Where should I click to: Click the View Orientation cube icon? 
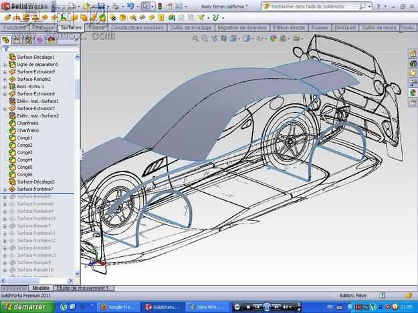233,39
